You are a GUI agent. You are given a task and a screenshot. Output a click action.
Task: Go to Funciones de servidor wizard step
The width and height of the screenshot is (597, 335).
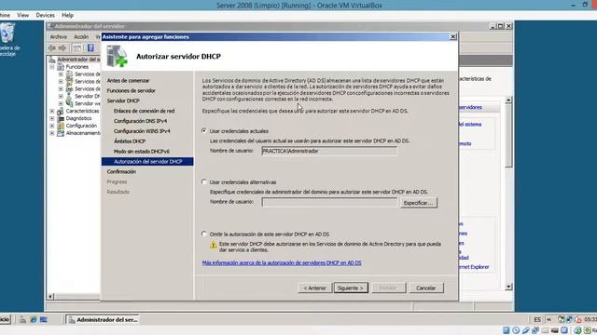pyautogui.click(x=131, y=91)
